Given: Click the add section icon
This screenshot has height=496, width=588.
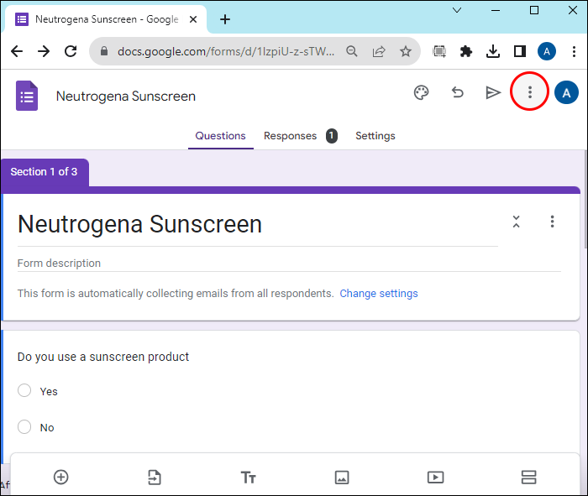Looking at the screenshot, I should [528, 478].
